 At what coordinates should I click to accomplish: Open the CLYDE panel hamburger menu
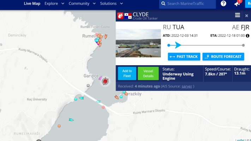[237, 15]
